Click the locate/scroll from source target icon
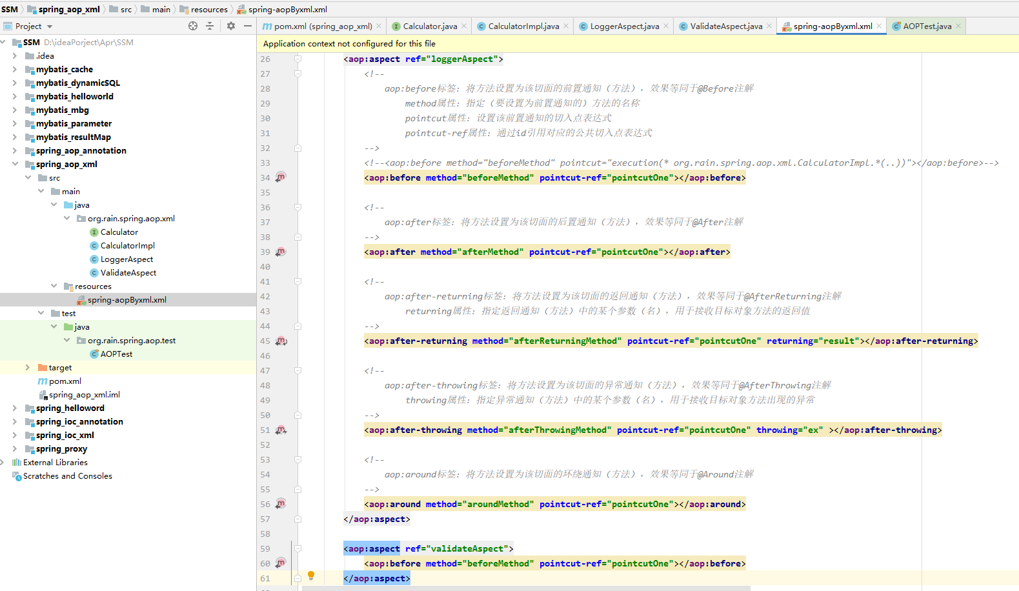 coord(193,26)
